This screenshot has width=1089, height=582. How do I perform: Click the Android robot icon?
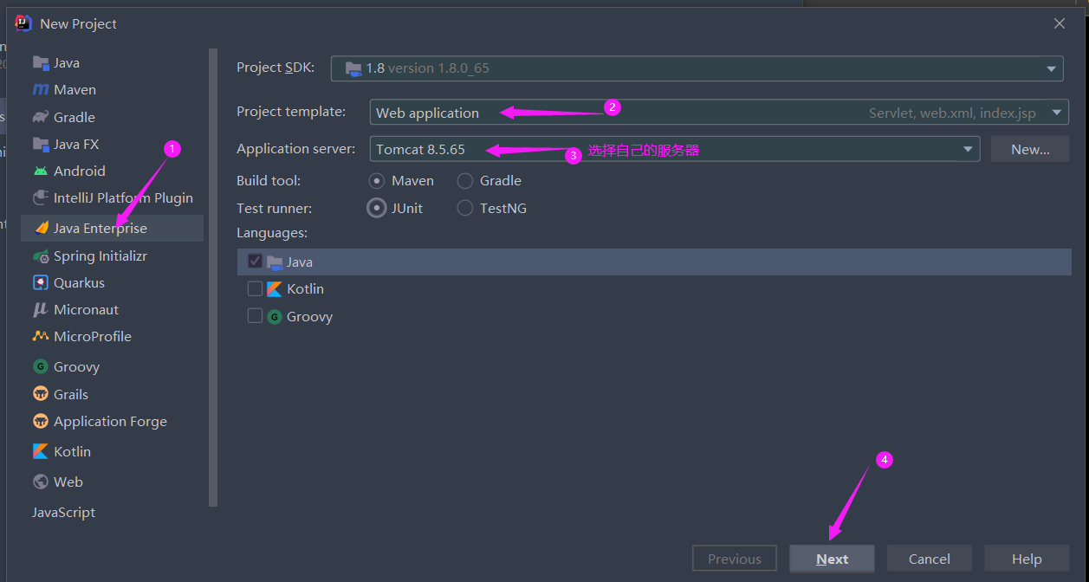(x=41, y=171)
